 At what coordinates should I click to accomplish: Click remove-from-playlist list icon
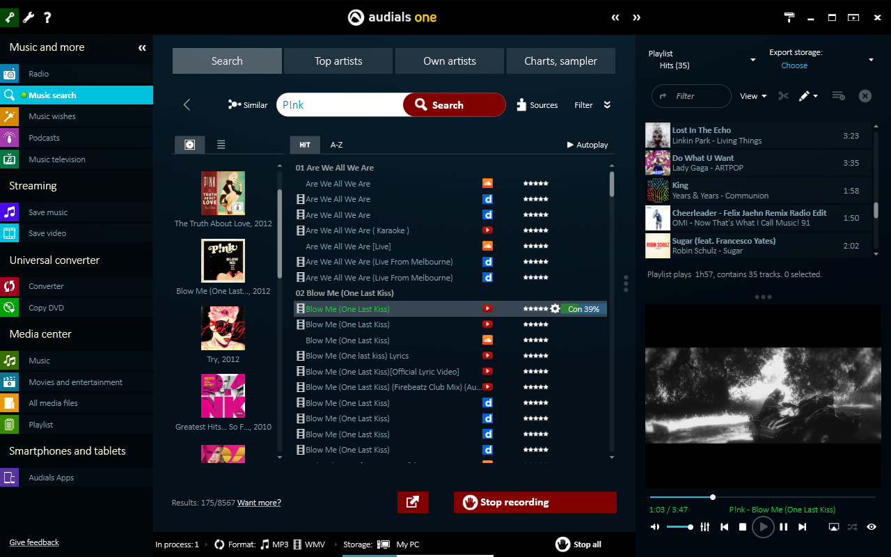click(x=838, y=96)
